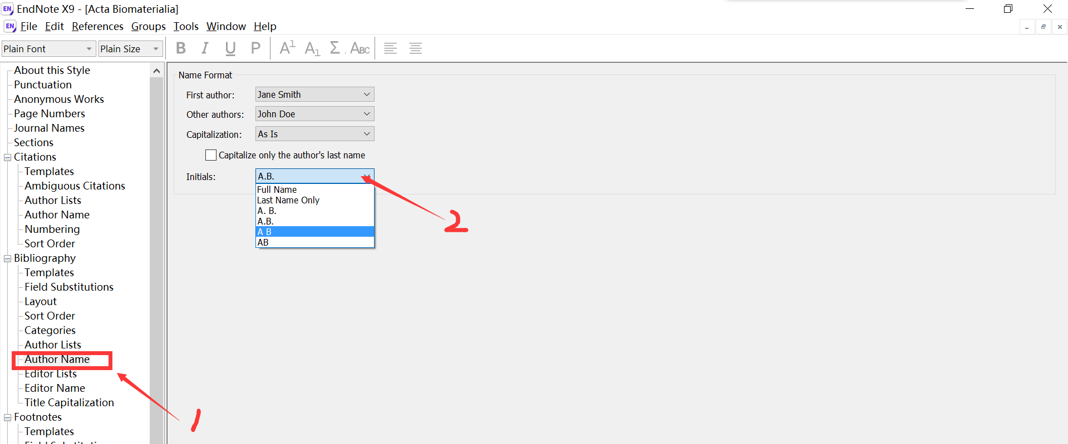Collapse the Footnotes tree node
The image size is (1068, 444).
8,417
